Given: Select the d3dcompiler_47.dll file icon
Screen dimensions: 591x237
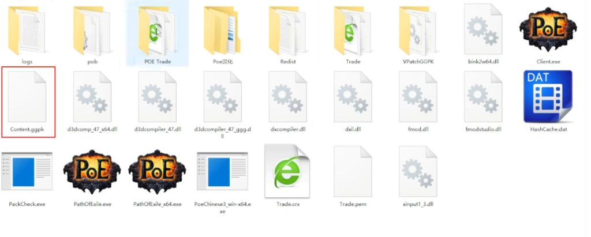Looking at the screenshot, I should (x=158, y=97).
